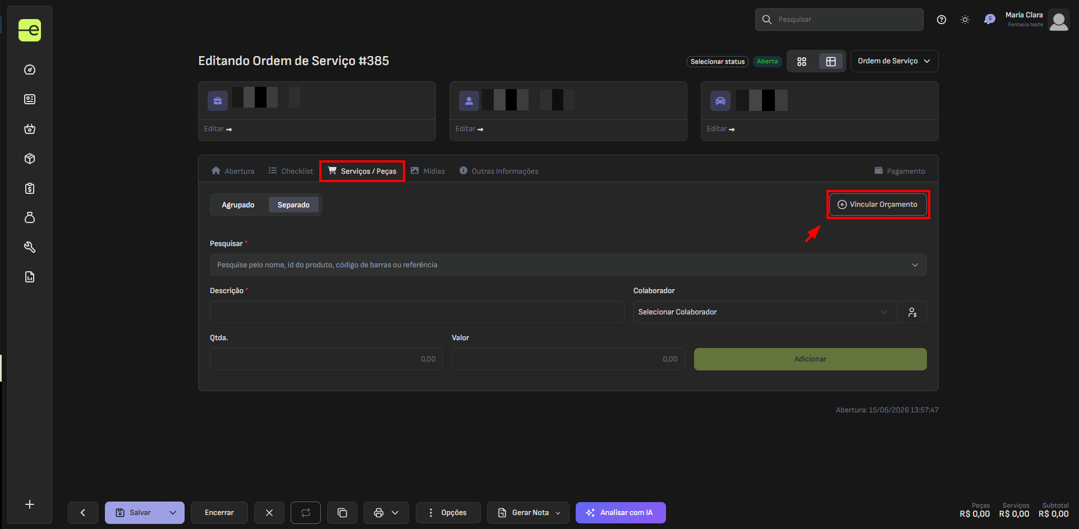The height and width of the screenshot is (529, 1079).
Task: Click the X cancel button in bottom bar
Action: 269,513
